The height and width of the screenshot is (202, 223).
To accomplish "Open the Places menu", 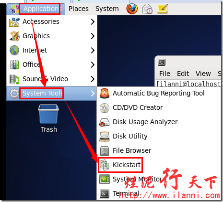I will 79,9.
